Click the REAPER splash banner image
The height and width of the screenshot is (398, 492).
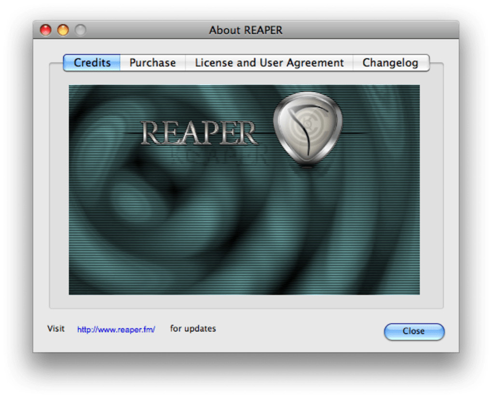click(244, 190)
